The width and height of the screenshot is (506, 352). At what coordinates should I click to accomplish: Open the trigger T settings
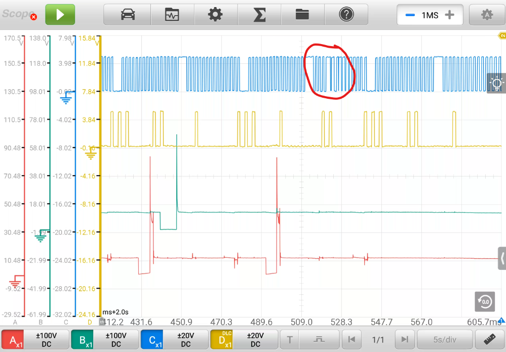coord(290,339)
